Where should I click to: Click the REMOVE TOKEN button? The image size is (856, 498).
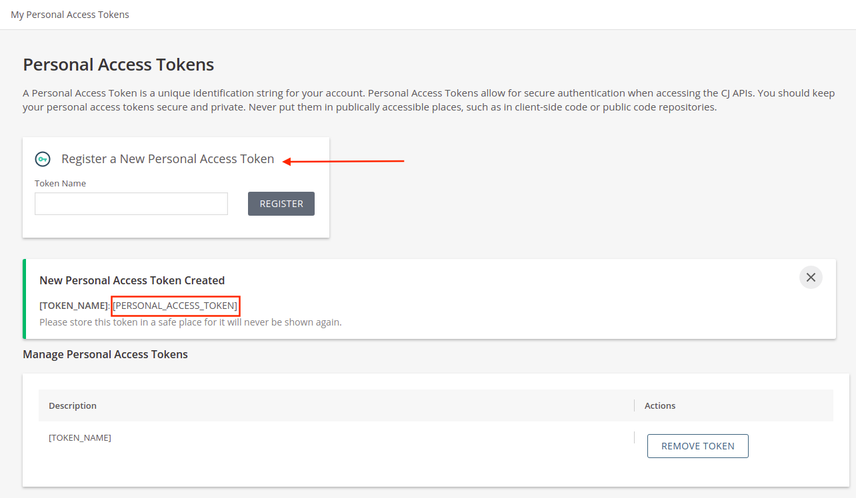(x=697, y=446)
